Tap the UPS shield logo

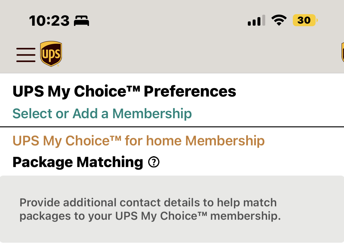(51, 54)
